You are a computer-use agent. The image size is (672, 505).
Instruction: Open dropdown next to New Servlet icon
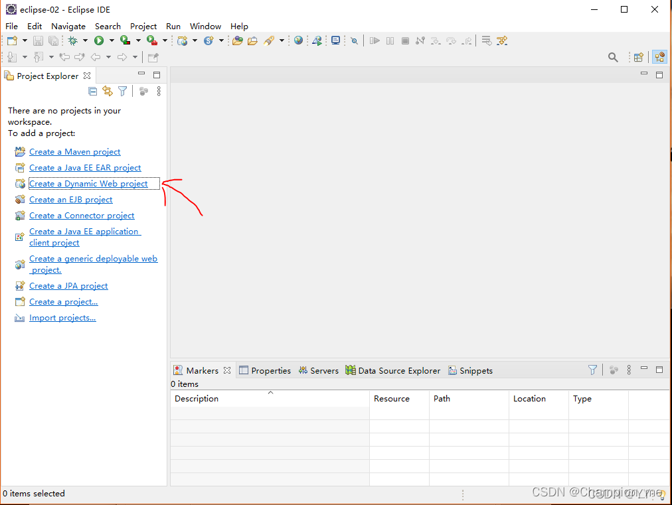coord(221,40)
